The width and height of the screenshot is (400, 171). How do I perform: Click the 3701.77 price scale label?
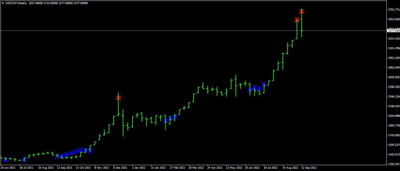394,10
